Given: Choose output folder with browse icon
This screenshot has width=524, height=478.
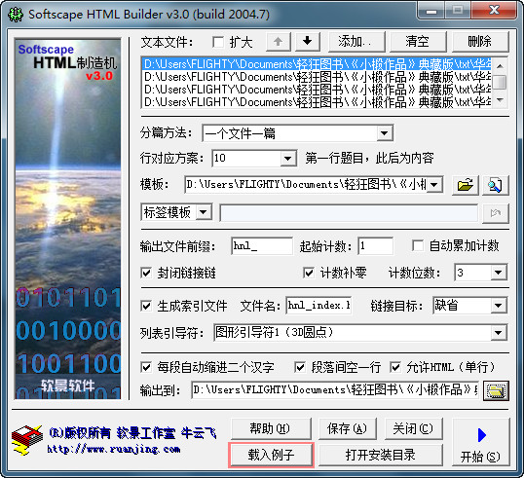Looking at the screenshot, I should pyautogui.click(x=496, y=390).
